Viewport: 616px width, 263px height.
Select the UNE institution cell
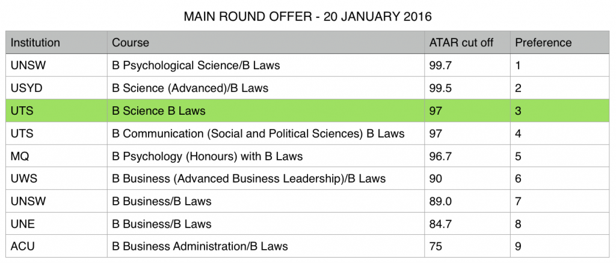coord(22,224)
